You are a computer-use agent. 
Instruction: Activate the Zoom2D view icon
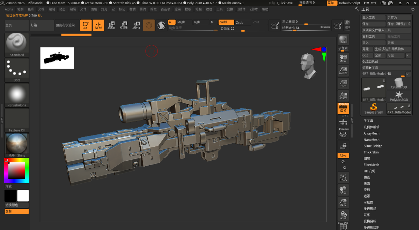pyautogui.click(x=343, y=71)
